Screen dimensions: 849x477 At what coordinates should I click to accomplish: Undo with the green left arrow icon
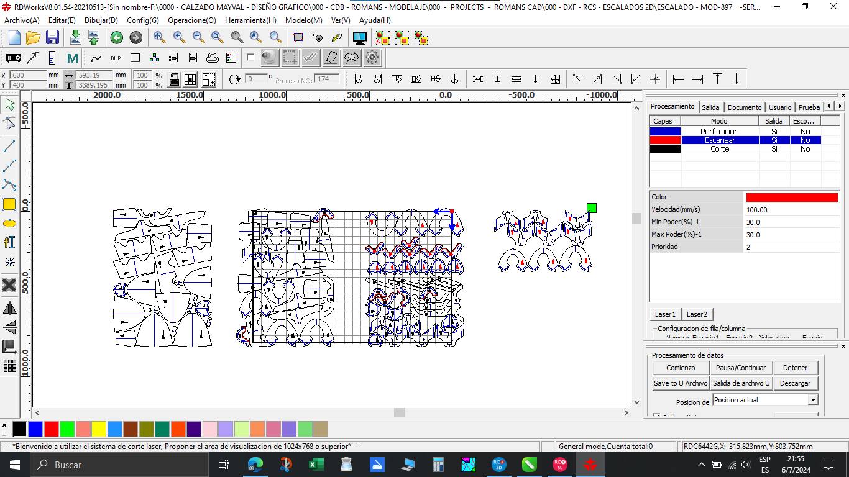(x=116, y=38)
